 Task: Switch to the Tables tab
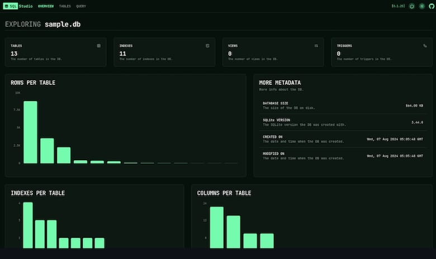coord(65,6)
